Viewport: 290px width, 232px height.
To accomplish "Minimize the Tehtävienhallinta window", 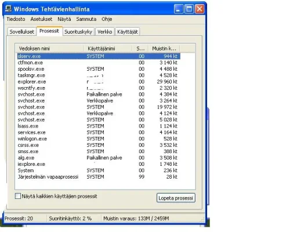I will [x=179, y=9].
